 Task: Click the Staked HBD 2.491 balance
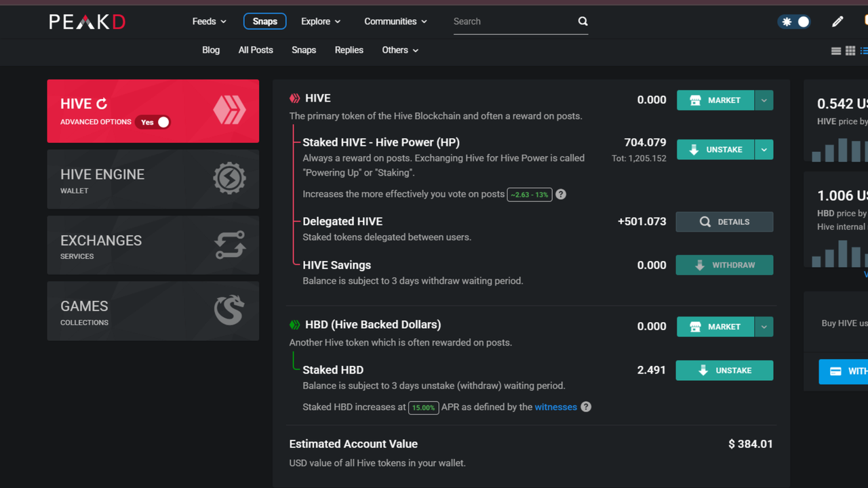click(x=652, y=370)
